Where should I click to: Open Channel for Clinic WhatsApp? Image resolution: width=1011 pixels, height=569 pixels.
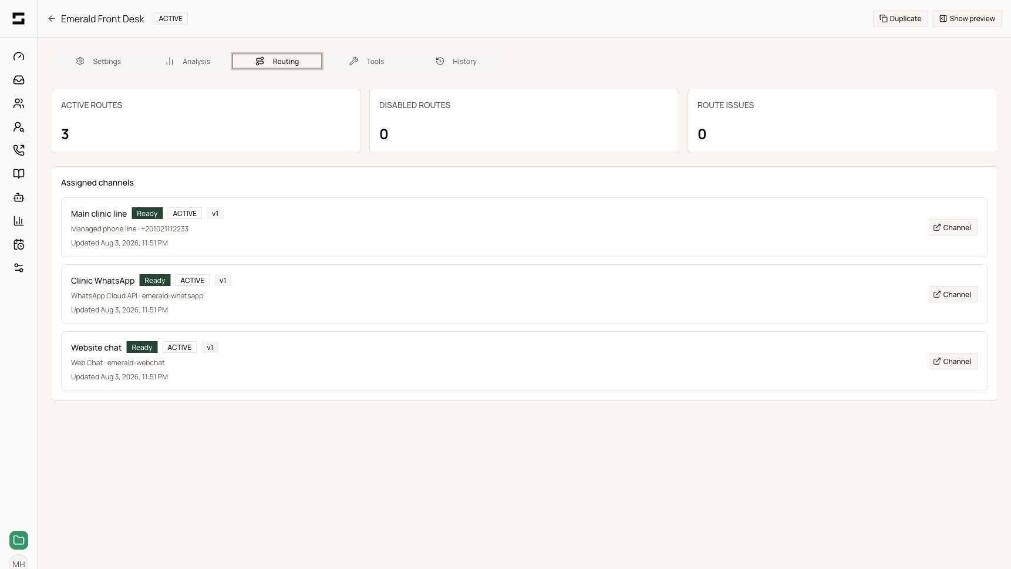pyautogui.click(x=953, y=295)
